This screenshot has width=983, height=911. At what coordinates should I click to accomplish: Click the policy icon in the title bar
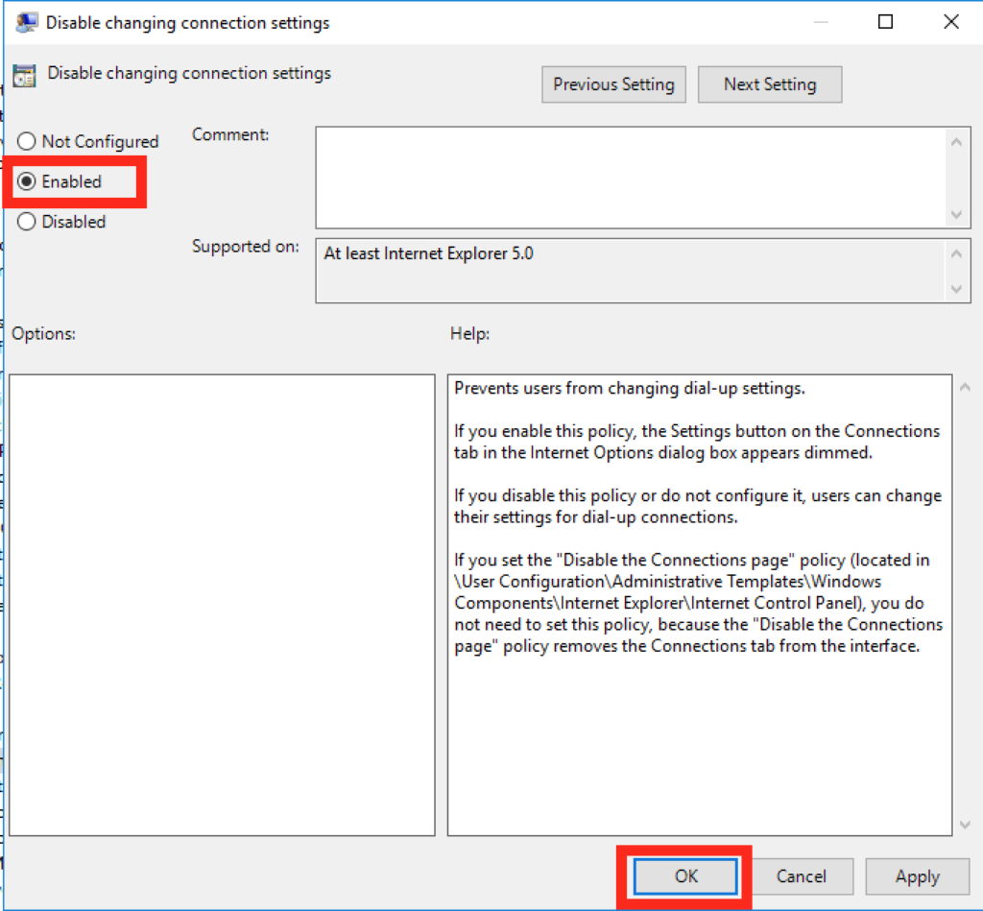26,23
